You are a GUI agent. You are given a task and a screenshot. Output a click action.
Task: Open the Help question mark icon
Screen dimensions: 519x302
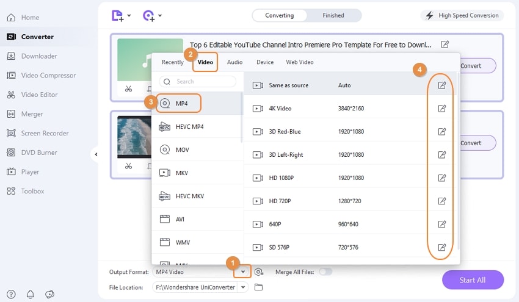pyautogui.click(x=11, y=294)
